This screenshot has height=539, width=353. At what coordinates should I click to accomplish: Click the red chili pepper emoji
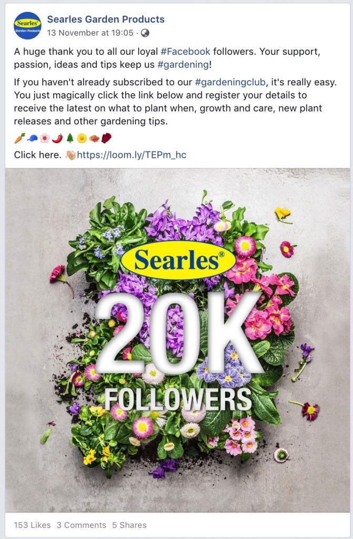pos(57,138)
